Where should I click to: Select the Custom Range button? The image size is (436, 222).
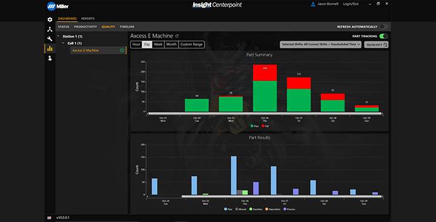coord(191,44)
